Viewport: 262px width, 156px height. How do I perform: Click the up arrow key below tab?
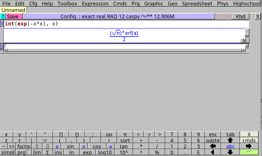[x=230, y=140]
